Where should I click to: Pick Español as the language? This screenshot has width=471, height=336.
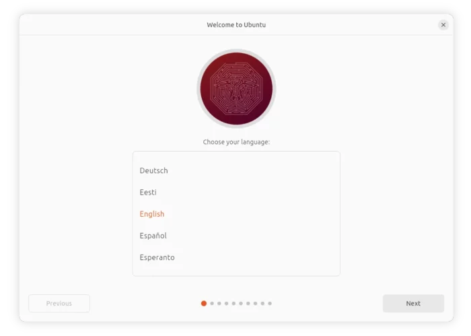coord(236,235)
